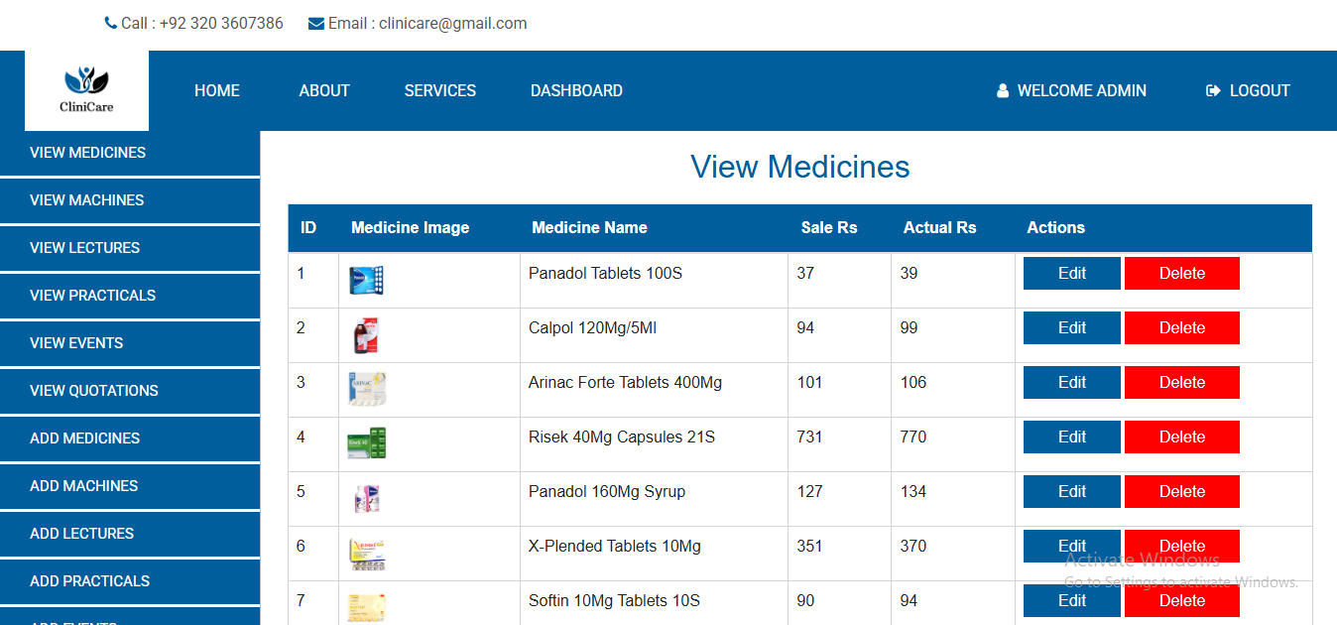Click the email clinicare@gmail.com

coord(453,23)
